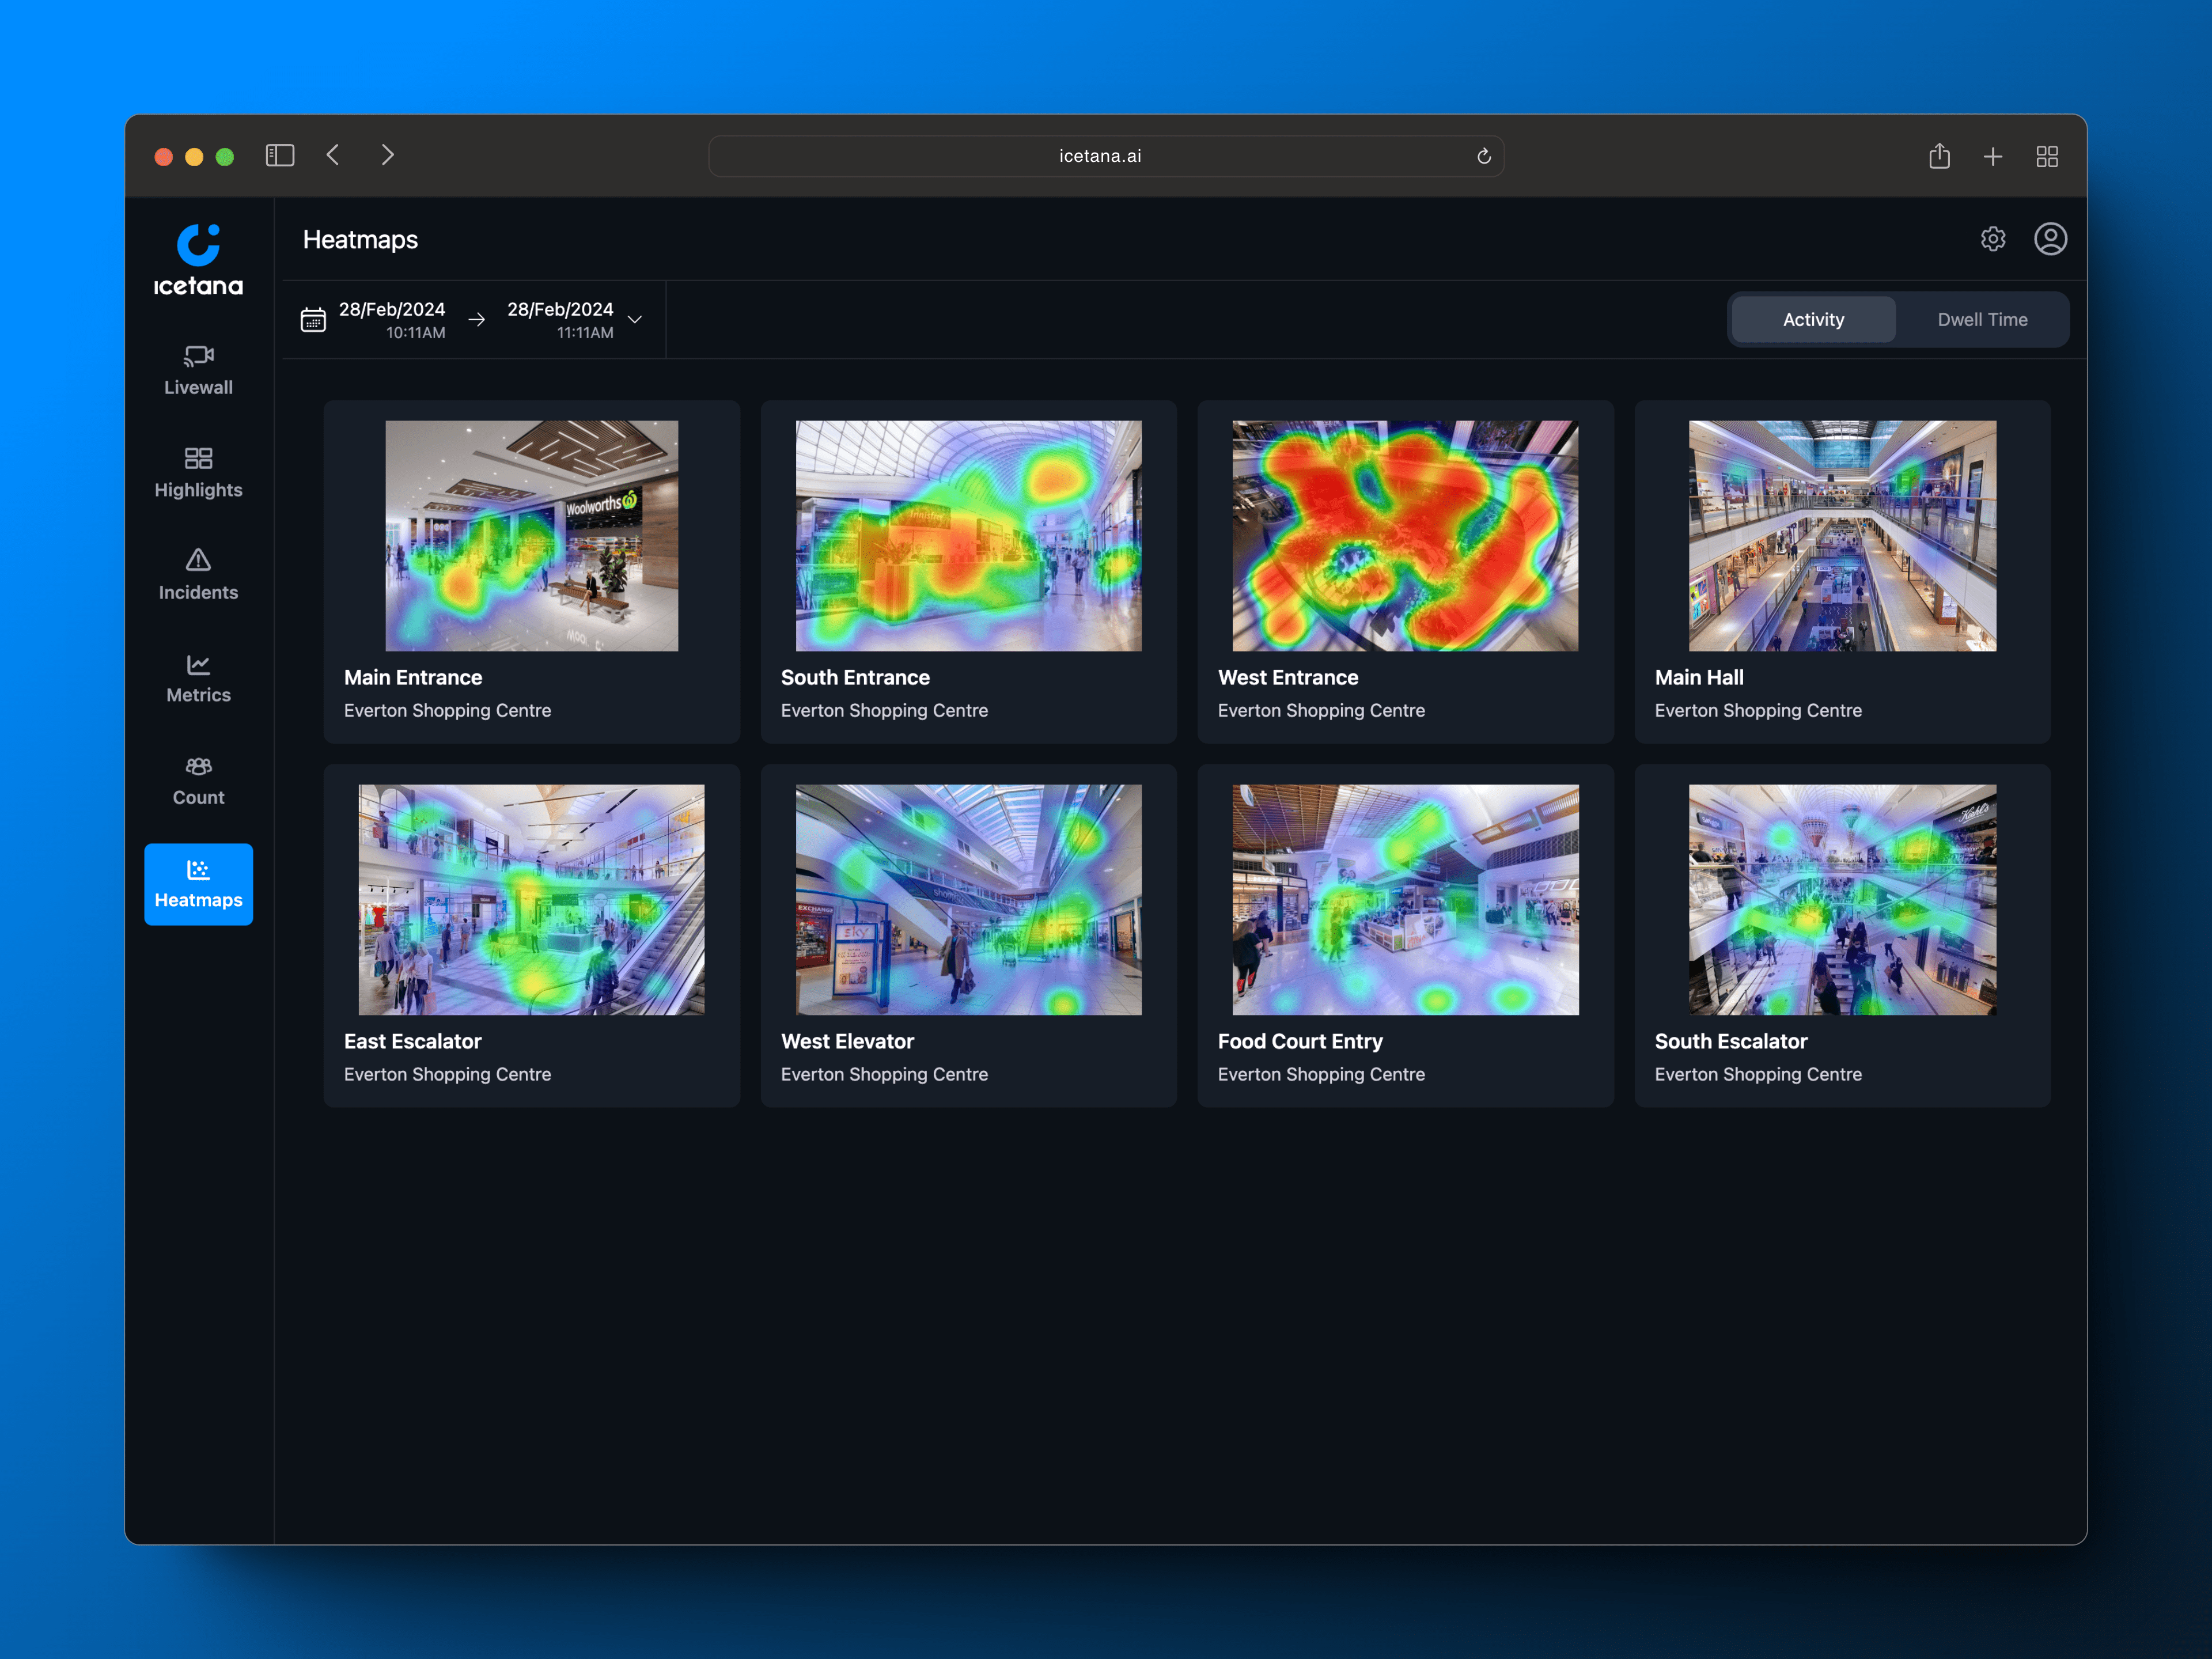Open the calendar date picker icon
The width and height of the screenshot is (2212, 1659).
pos(313,319)
